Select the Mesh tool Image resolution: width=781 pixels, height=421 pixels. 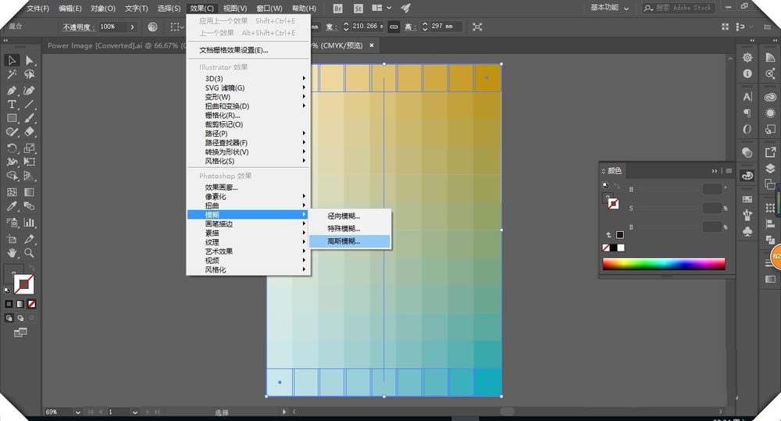point(12,192)
